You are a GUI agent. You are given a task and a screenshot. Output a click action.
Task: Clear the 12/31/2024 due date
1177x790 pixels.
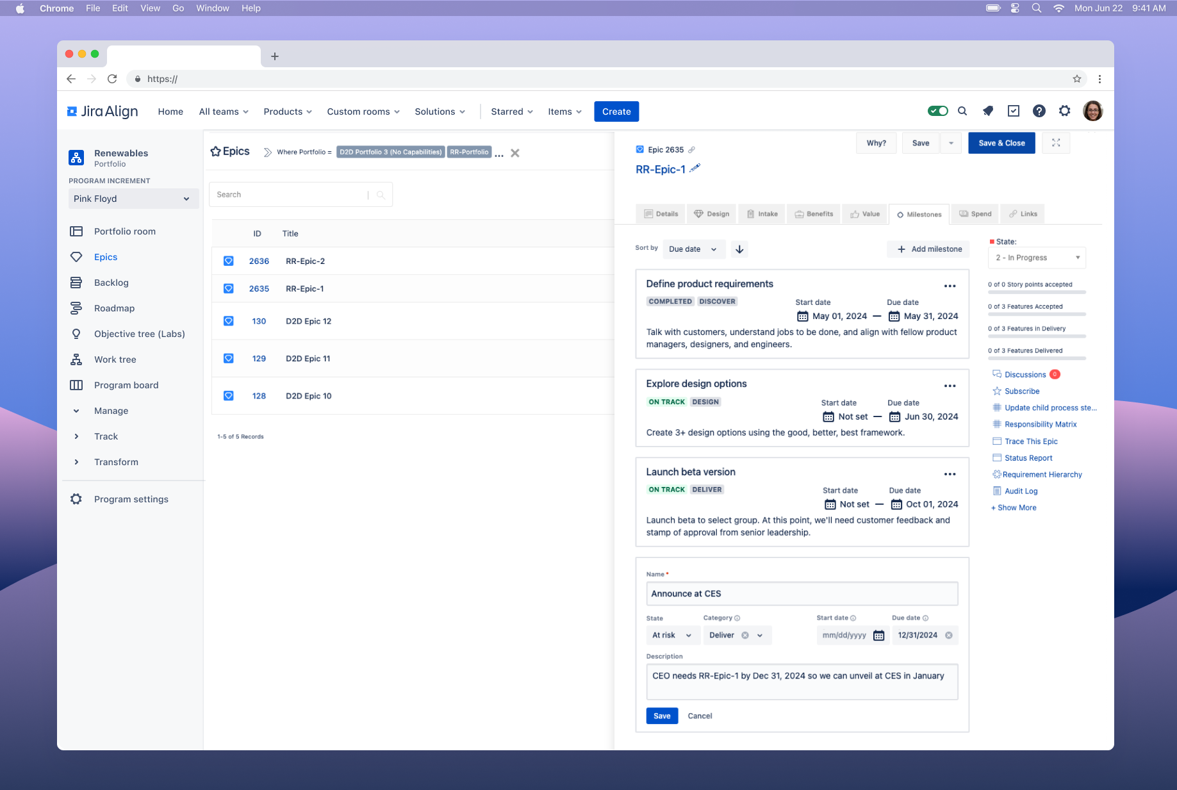(949, 636)
